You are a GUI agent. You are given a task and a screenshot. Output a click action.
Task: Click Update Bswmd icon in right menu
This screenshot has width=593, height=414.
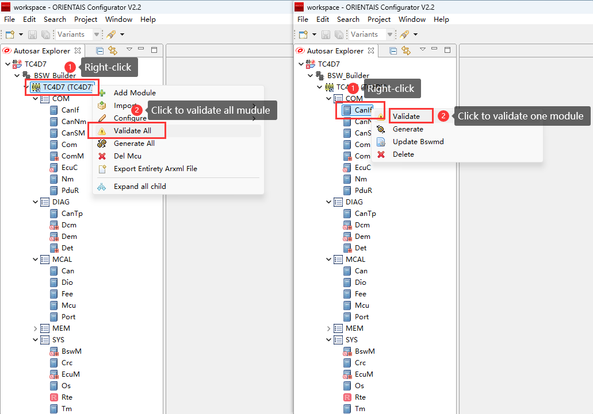point(381,142)
